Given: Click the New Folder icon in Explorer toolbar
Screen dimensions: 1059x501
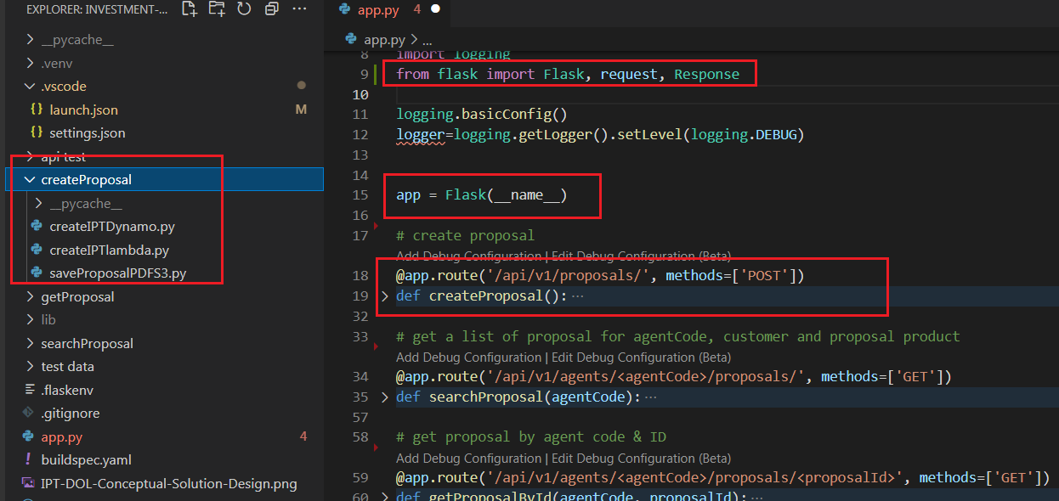Looking at the screenshot, I should [216, 9].
